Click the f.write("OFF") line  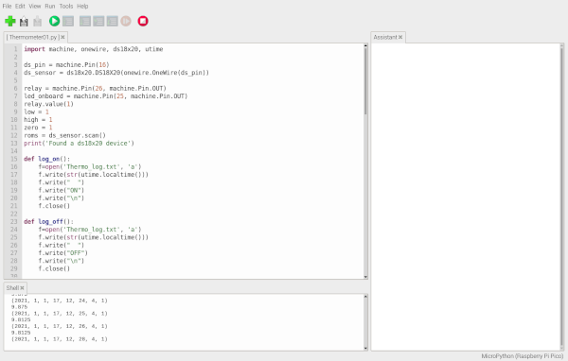[63, 253]
